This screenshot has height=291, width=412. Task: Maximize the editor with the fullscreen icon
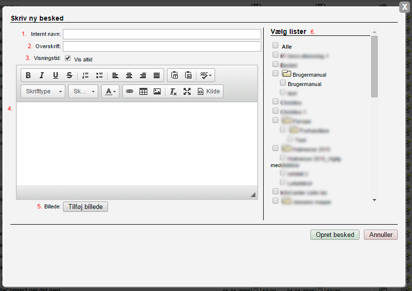[x=187, y=91]
